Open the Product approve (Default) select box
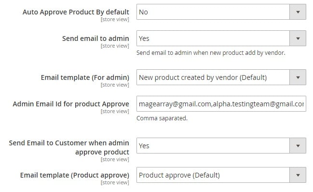This screenshot has width=313, height=192. [x=221, y=175]
